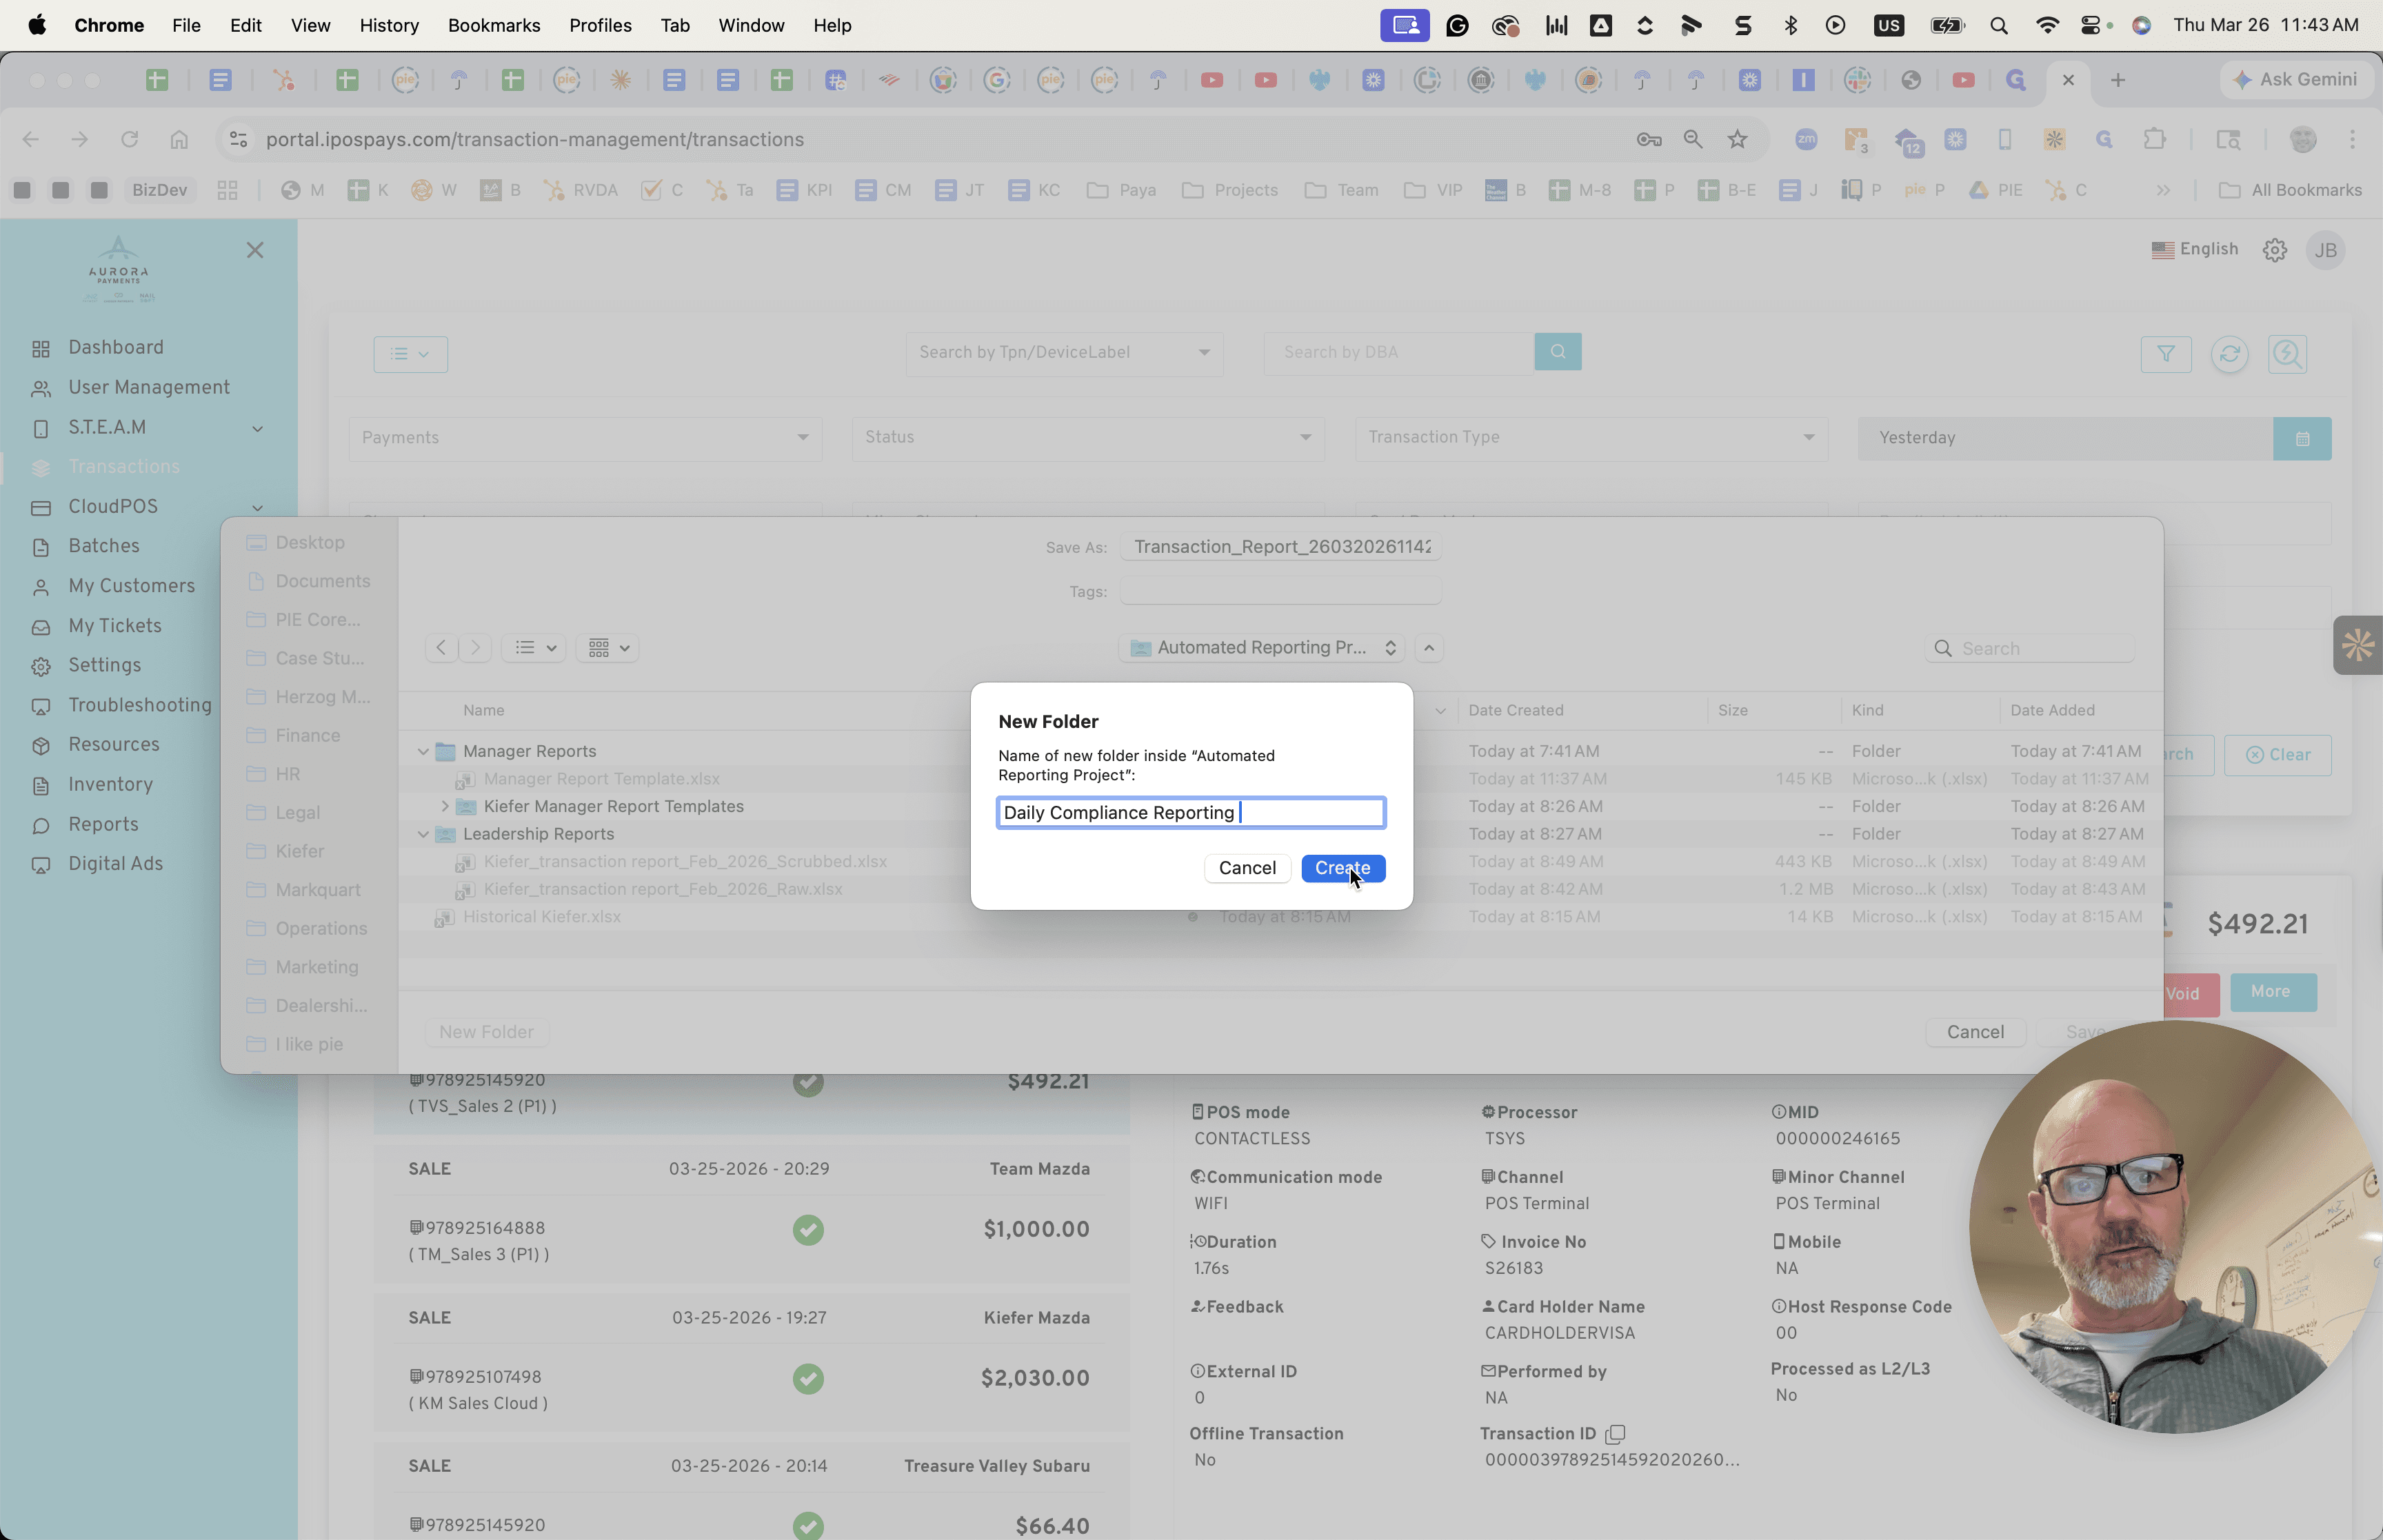2383x1540 pixels.
Task: Select Finance in the save dialog sidebar
Action: [x=307, y=736]
